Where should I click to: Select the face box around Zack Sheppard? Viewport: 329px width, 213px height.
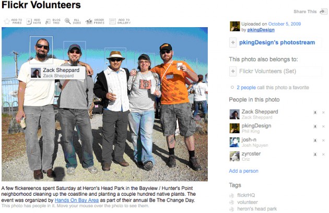pos(41,50)
